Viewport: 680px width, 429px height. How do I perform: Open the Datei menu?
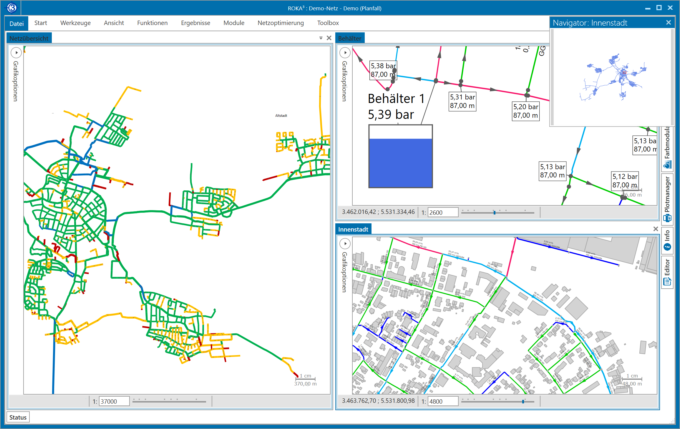pyautogui.click(x=16, y=24)
